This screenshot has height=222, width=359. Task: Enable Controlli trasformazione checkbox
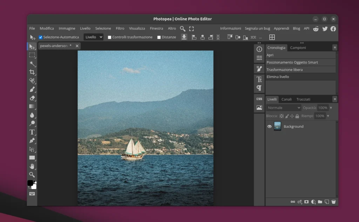109,37
